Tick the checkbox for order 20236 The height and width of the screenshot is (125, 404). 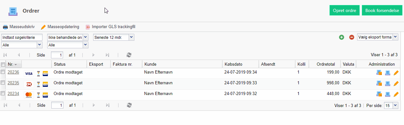[3, 72]
